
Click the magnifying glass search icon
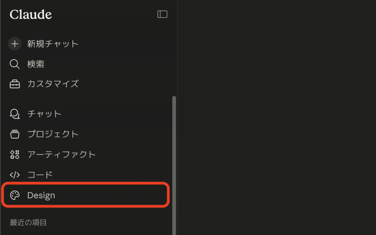[15, 64]
